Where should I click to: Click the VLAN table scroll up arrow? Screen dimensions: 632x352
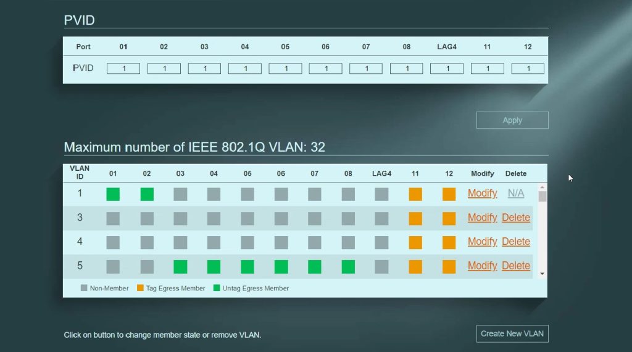pos(543,187)
